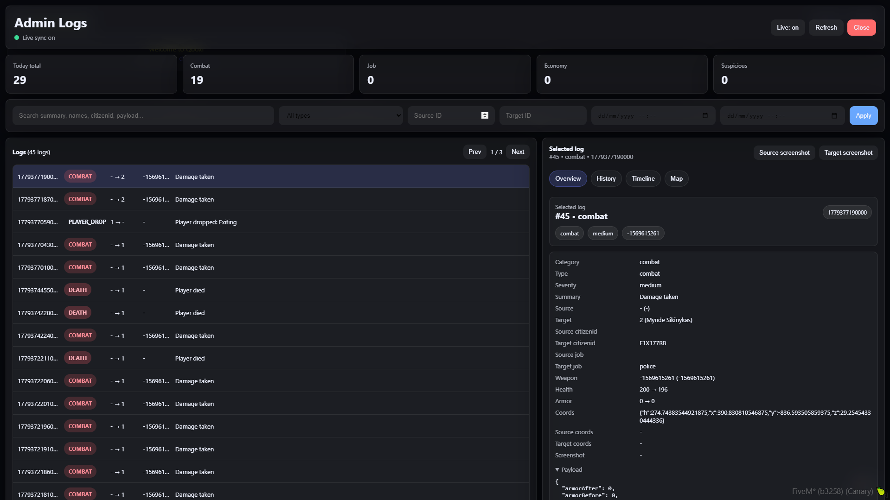The image size is (890, 500).
Task: Click target citizenid F1X177RB
Action: (x=653, y=343)
